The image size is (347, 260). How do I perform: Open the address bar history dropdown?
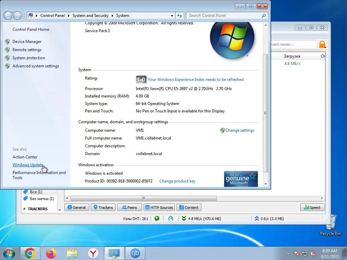(x=172, y=16)
